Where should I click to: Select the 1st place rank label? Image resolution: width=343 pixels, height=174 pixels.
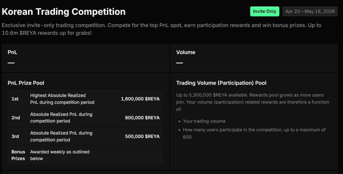tap(15, 99)
